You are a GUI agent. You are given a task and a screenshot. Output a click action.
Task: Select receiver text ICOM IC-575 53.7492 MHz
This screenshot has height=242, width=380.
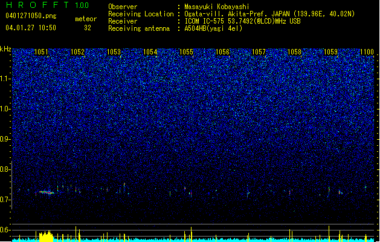tap(242, 21)
